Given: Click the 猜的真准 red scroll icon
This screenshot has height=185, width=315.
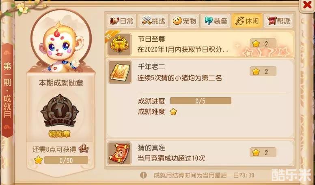Looking at the screenshot, I should pos(119,153).
